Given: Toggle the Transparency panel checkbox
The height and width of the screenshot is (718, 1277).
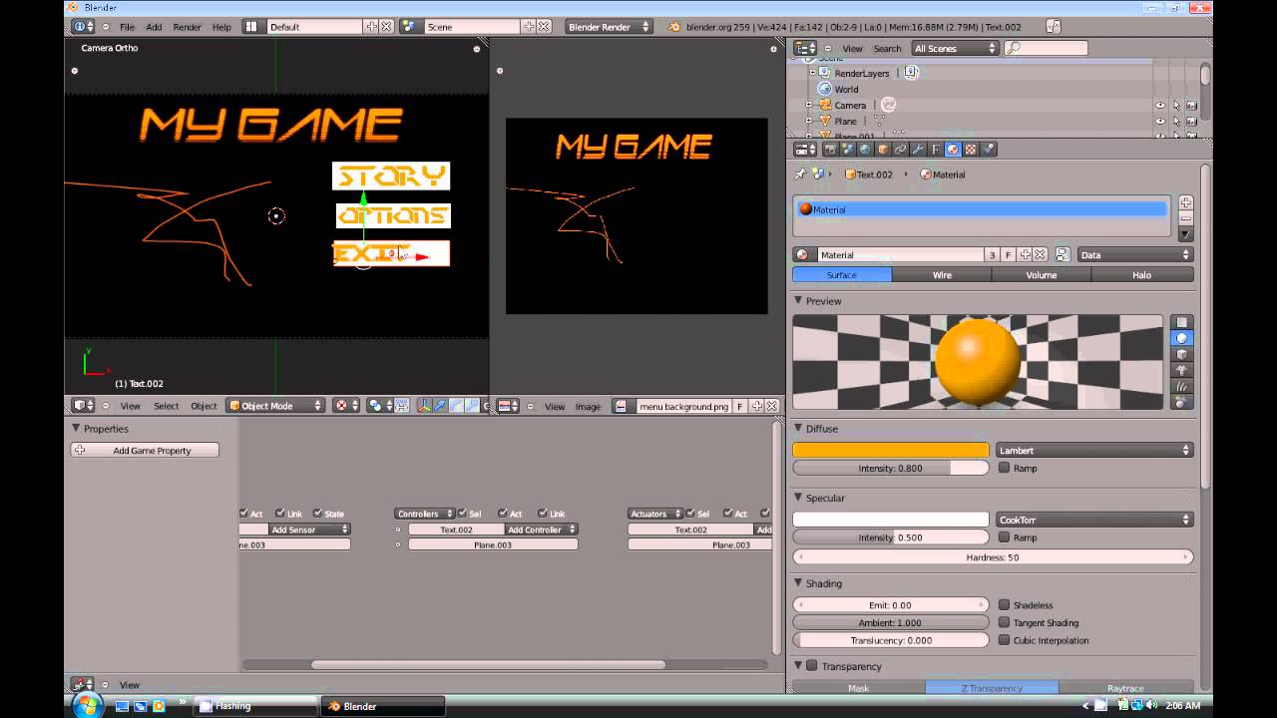Looking at the screenshot, I should click(x=812, y=666).
